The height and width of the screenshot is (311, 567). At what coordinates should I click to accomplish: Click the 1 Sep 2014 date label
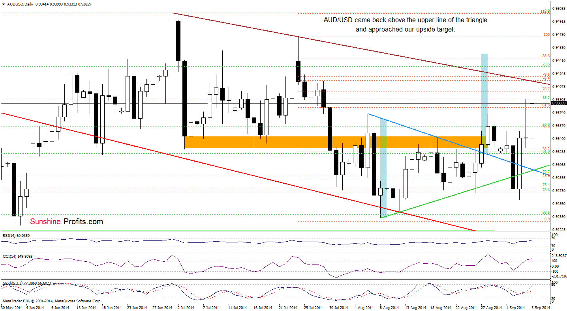point(516,307)
